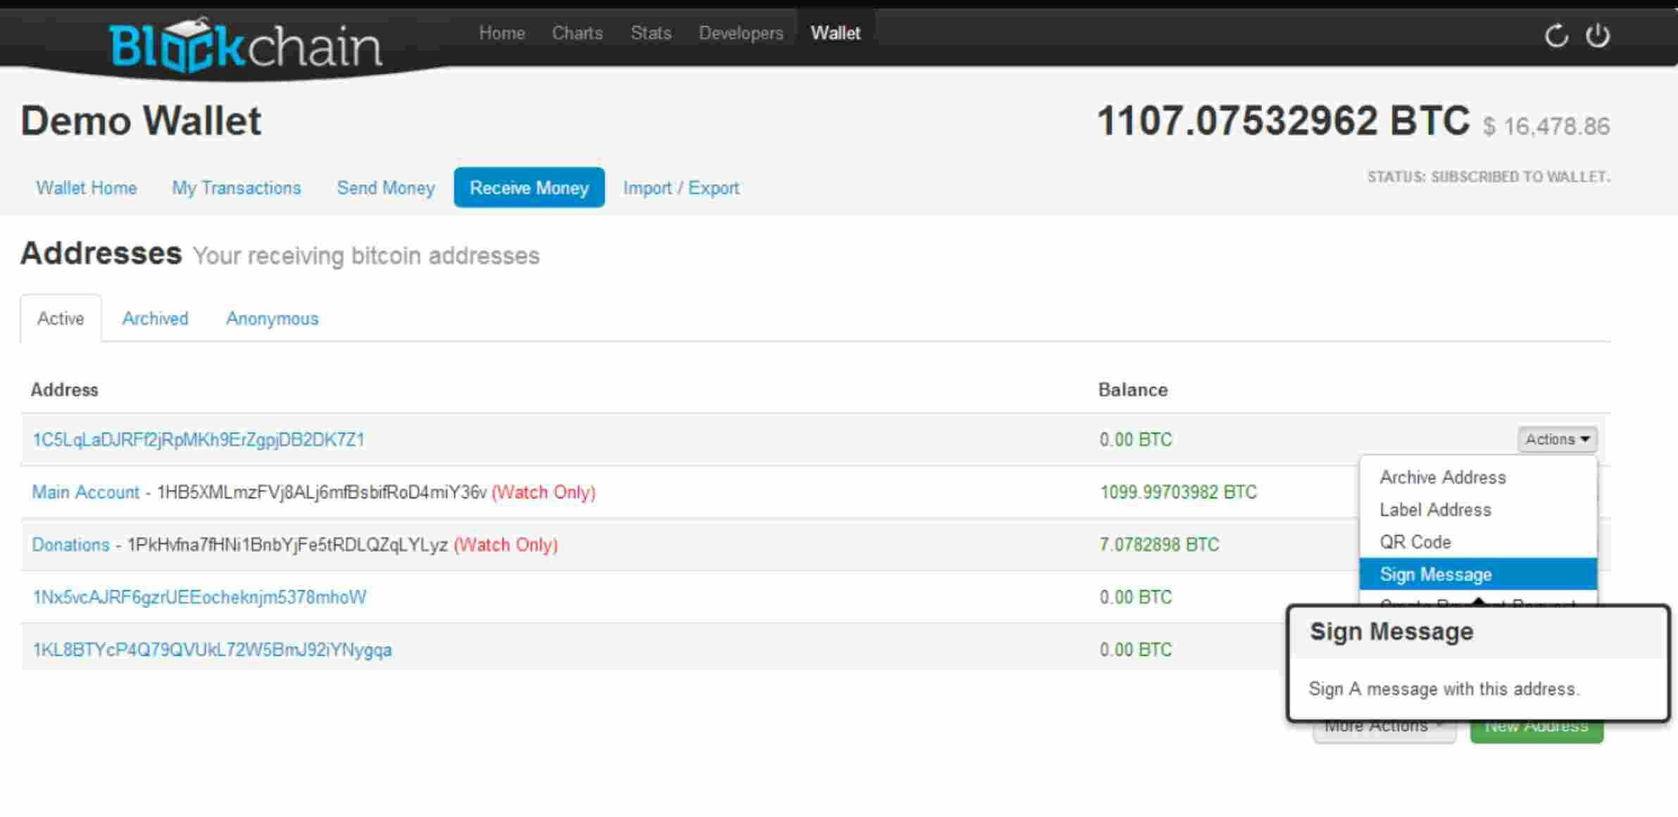Viewport: 1678px width, 817px height.
Task: Open address 1C5LqLaDJRFf2jRpMKh9ErZgpjDB2DK7Z1
Action: [199, 440]
